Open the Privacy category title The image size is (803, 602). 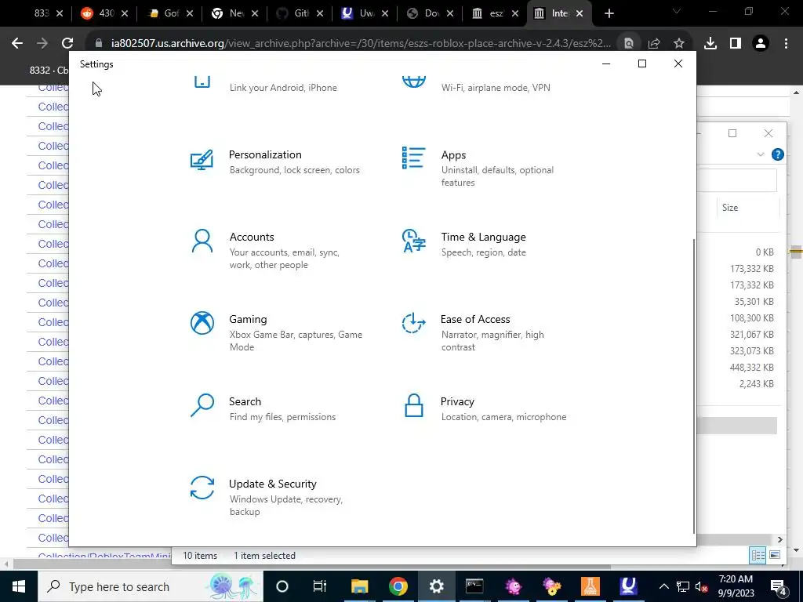click(457, 402)
